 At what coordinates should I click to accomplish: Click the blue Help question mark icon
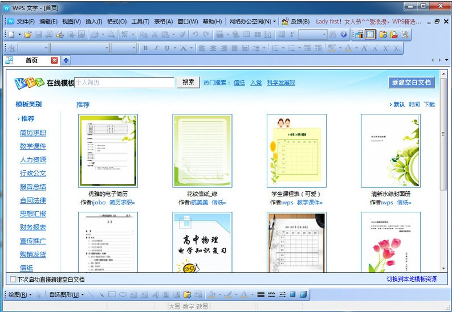point(344,35)
